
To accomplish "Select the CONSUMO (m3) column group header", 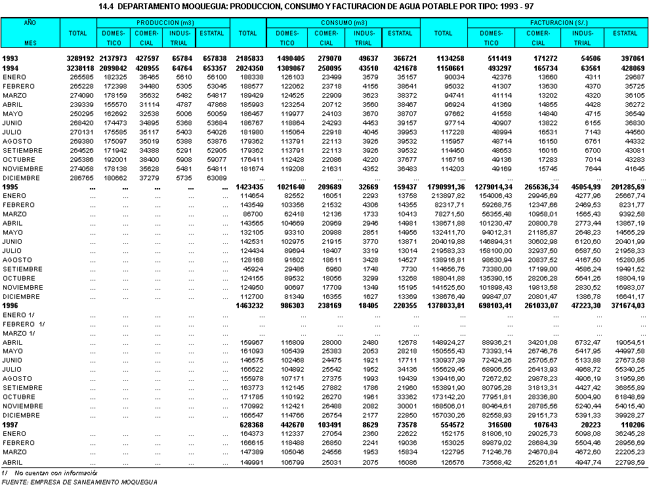I will point(343,23).
